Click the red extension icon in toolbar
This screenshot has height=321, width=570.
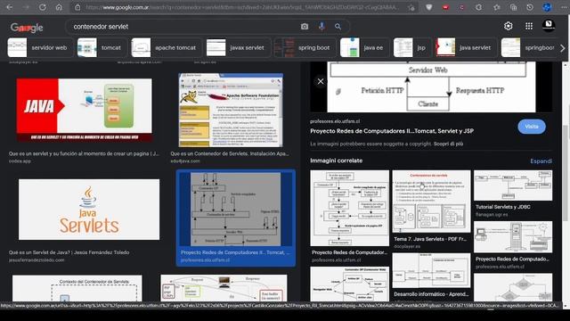pyautogui.click(x=445, y=7)
